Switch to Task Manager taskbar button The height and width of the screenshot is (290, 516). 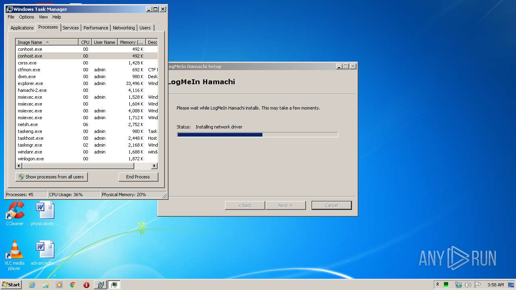point(114,285)
